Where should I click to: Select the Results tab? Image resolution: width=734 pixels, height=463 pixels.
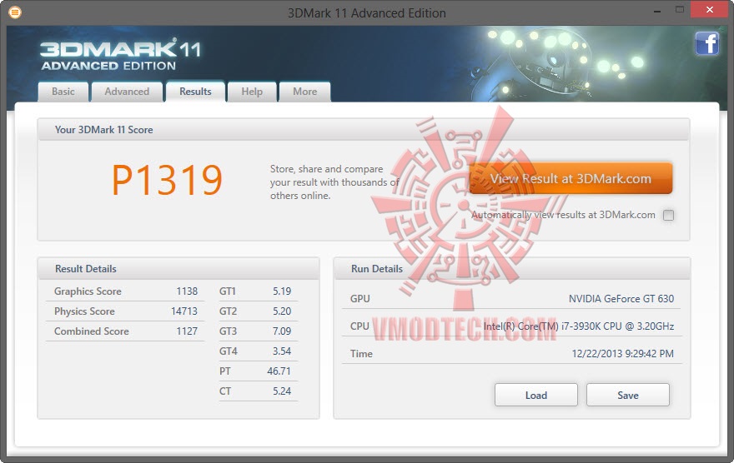coord(195,92)
